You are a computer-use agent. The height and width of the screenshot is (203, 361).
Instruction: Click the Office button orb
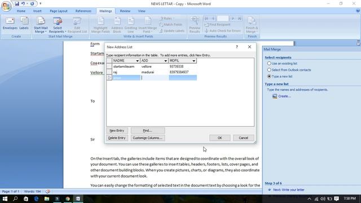tap(6, 6)
